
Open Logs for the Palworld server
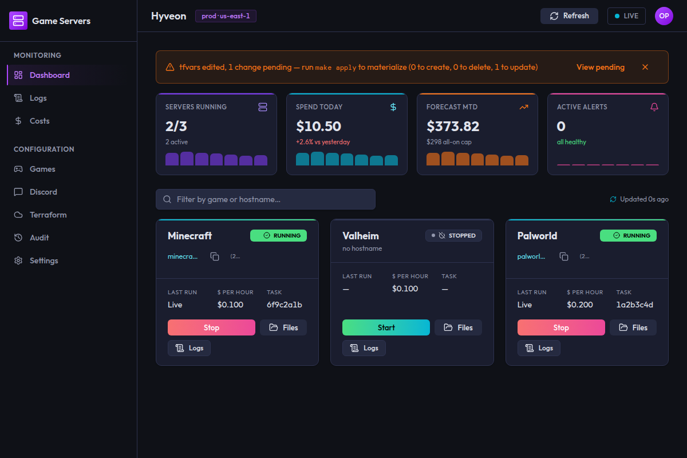[539, 348]
